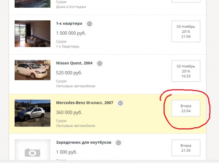Click Сухум location under 1-к квартира

tap(61, 42)
